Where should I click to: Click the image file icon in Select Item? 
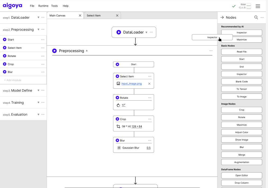point(118,84)
